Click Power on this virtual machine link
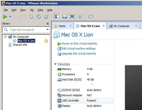Image resolution: width=142 pixels, height=110 pixels. 79,43
